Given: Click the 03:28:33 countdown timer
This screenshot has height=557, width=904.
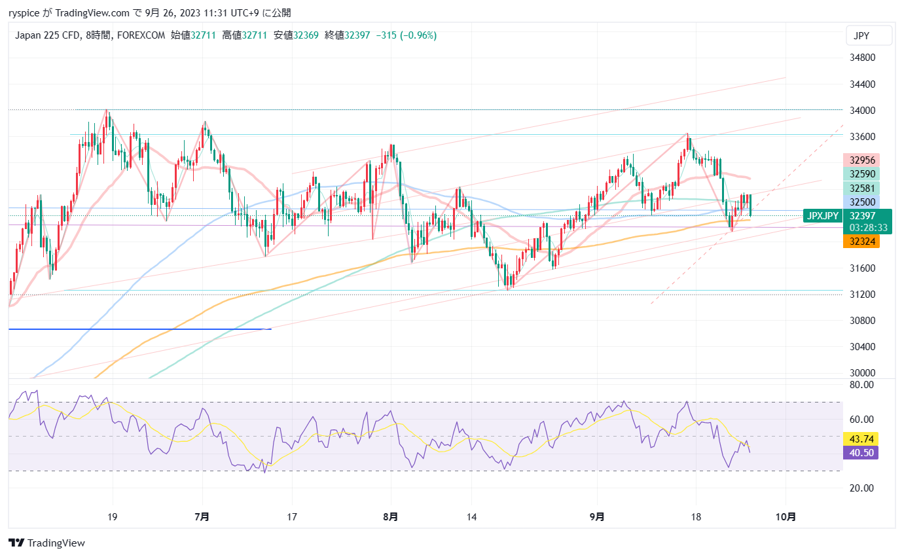Looking at the screenshot, I should pos(867,228).
